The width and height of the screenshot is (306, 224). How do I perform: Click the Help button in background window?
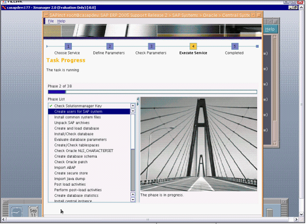tap(270, 29)
